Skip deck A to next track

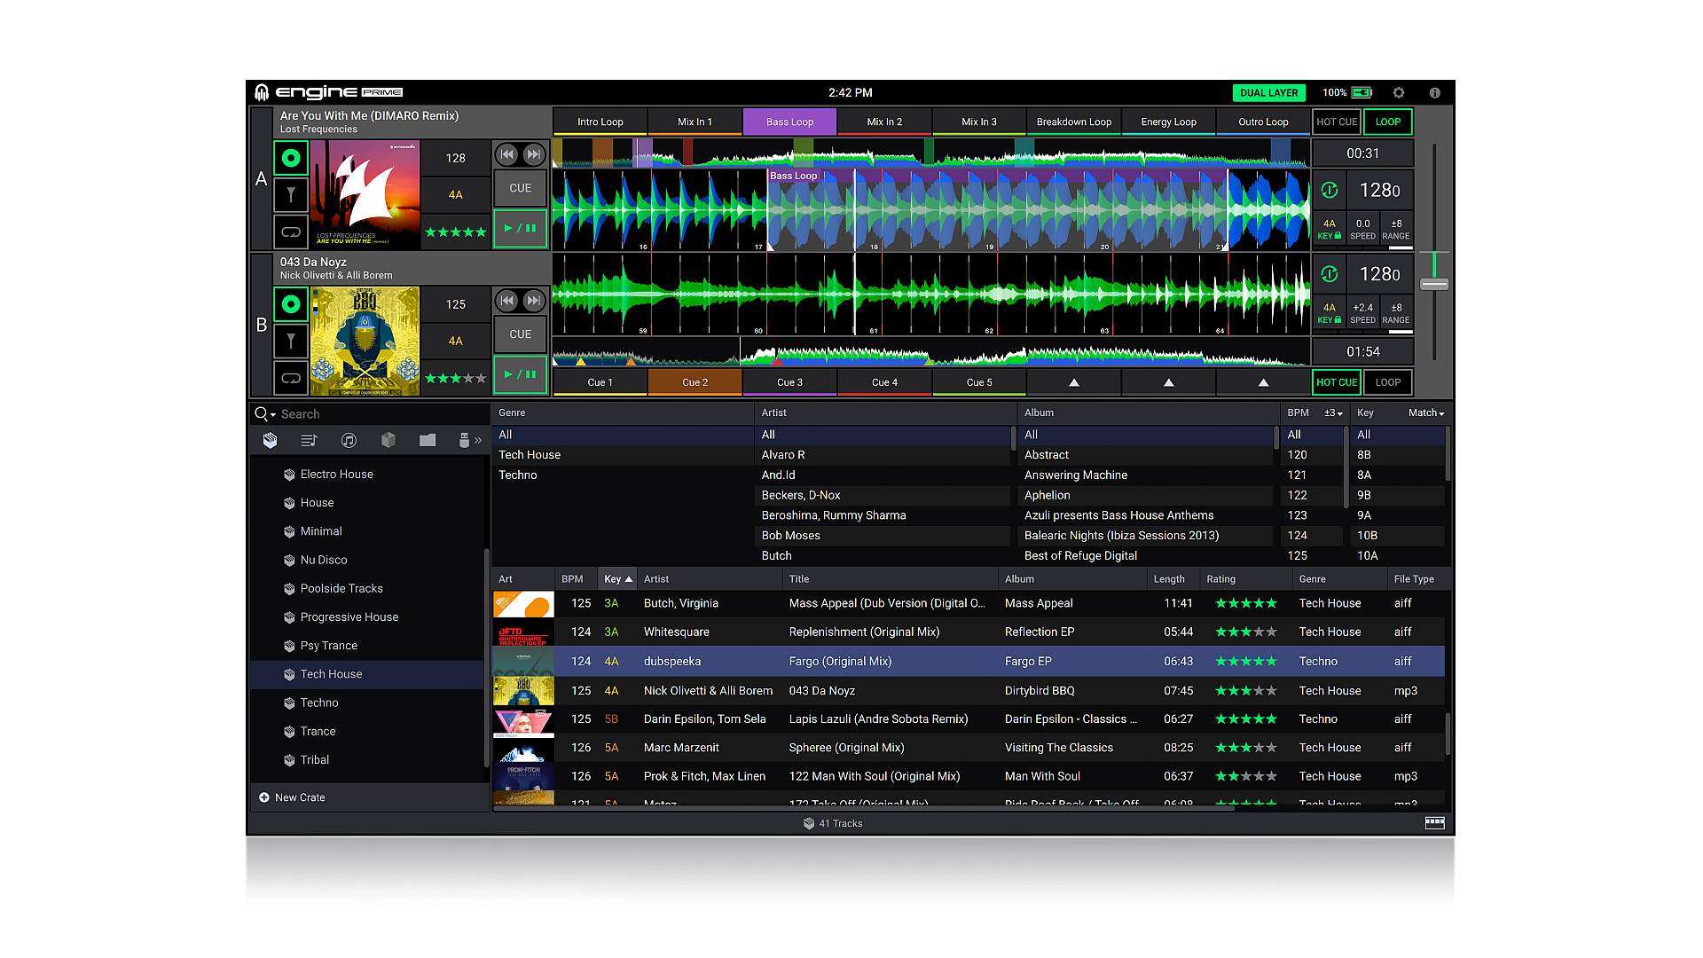click(533, 154)
